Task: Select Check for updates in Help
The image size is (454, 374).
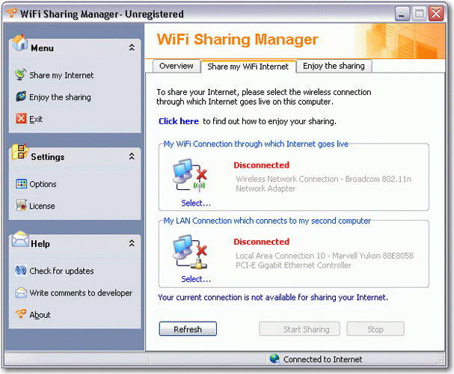Action: pyautogui.click(x=61, y=271)
